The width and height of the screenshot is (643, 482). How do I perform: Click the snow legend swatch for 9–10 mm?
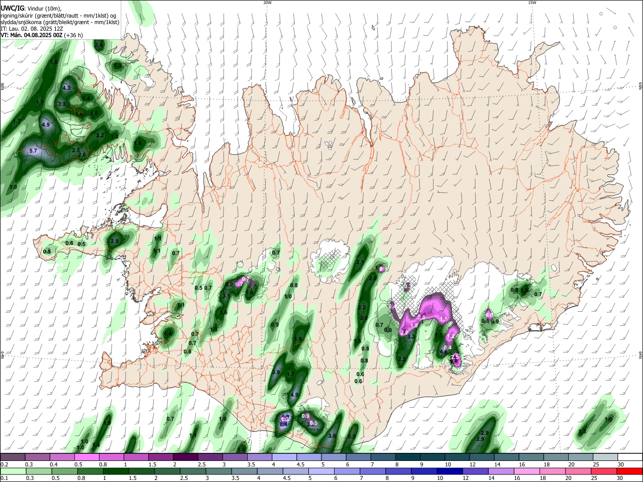pyautogui.click(x=433, y=457)
